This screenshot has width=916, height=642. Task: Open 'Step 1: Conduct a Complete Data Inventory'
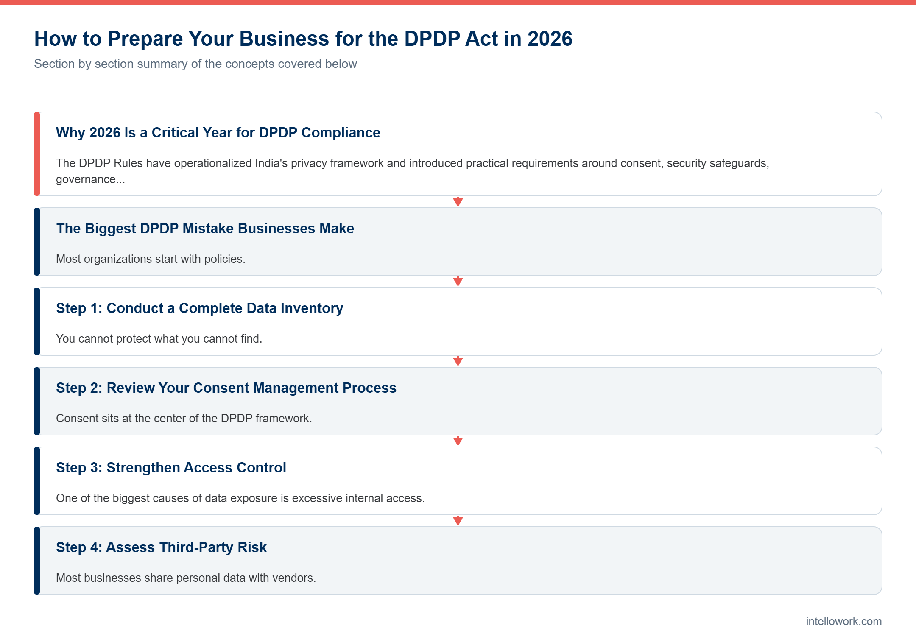click(x=199, y=308)
